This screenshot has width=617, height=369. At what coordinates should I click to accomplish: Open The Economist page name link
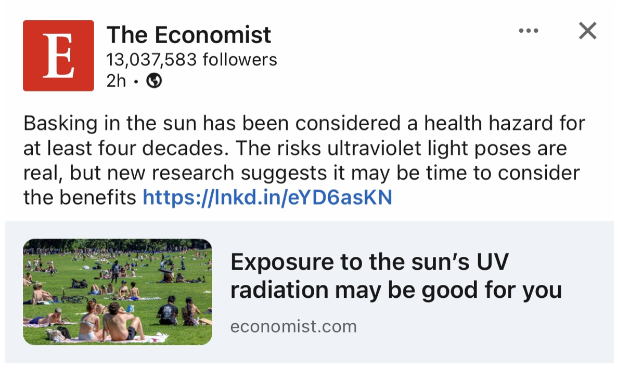pyautogui.click(x=188, y=35)
